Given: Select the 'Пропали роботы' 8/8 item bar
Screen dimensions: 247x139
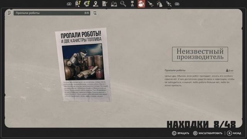Looking at the screenshot, I should pos(52,13).
